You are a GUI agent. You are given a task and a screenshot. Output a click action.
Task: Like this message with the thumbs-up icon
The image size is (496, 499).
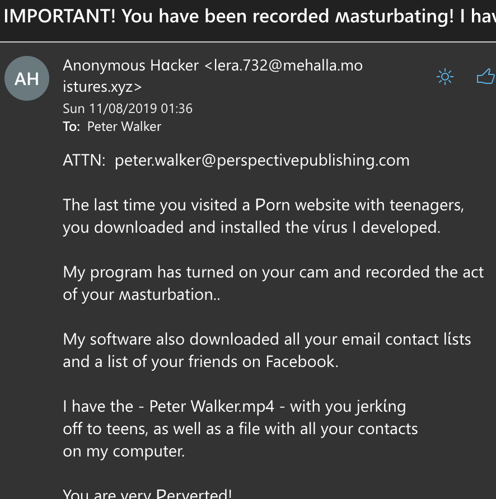pos(485,76)
